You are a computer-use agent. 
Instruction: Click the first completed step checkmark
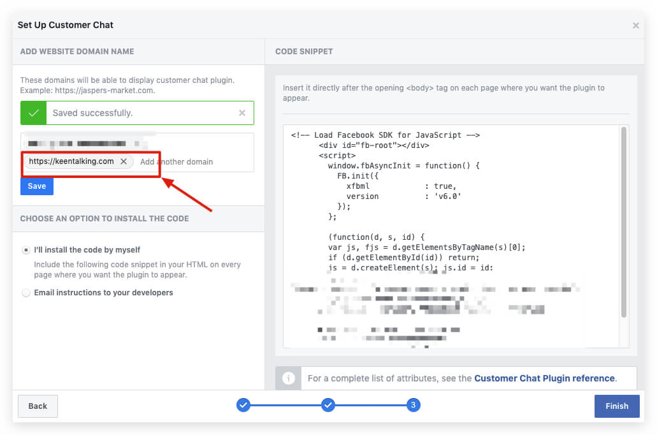[243, 405]
